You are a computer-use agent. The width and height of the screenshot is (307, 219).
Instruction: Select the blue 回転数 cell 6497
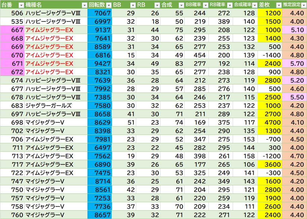click(x=100, y=148)
